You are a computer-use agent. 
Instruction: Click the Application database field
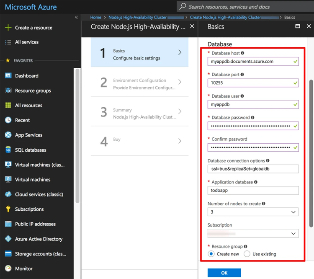253,191
